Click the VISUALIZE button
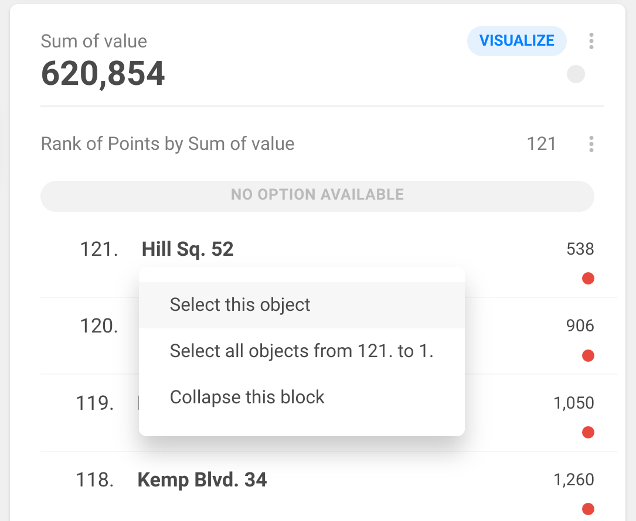636x521 pixels. pos(516,41)
